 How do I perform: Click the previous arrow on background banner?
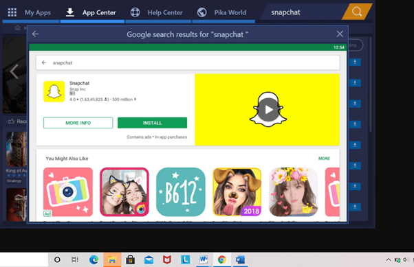pyautogui.click(x=14, y=71)
